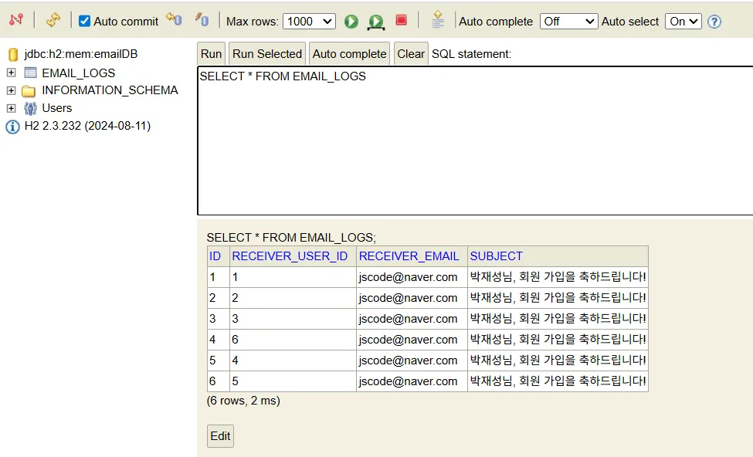Screen dimensions: 753x457
Task: Click the green Run icon
Action: click(x=351, y=22)
